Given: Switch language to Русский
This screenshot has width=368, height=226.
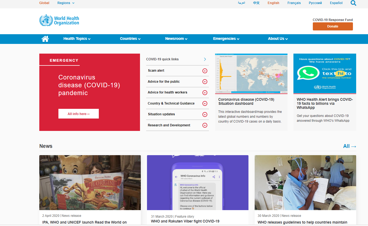Looking at the screenshot, I should [x=315, y=3].
